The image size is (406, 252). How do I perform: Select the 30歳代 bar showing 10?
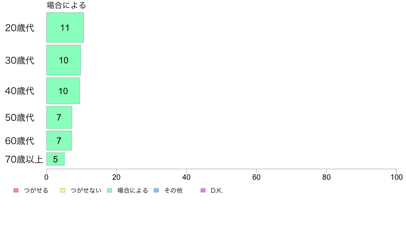[x=64, y=60]
